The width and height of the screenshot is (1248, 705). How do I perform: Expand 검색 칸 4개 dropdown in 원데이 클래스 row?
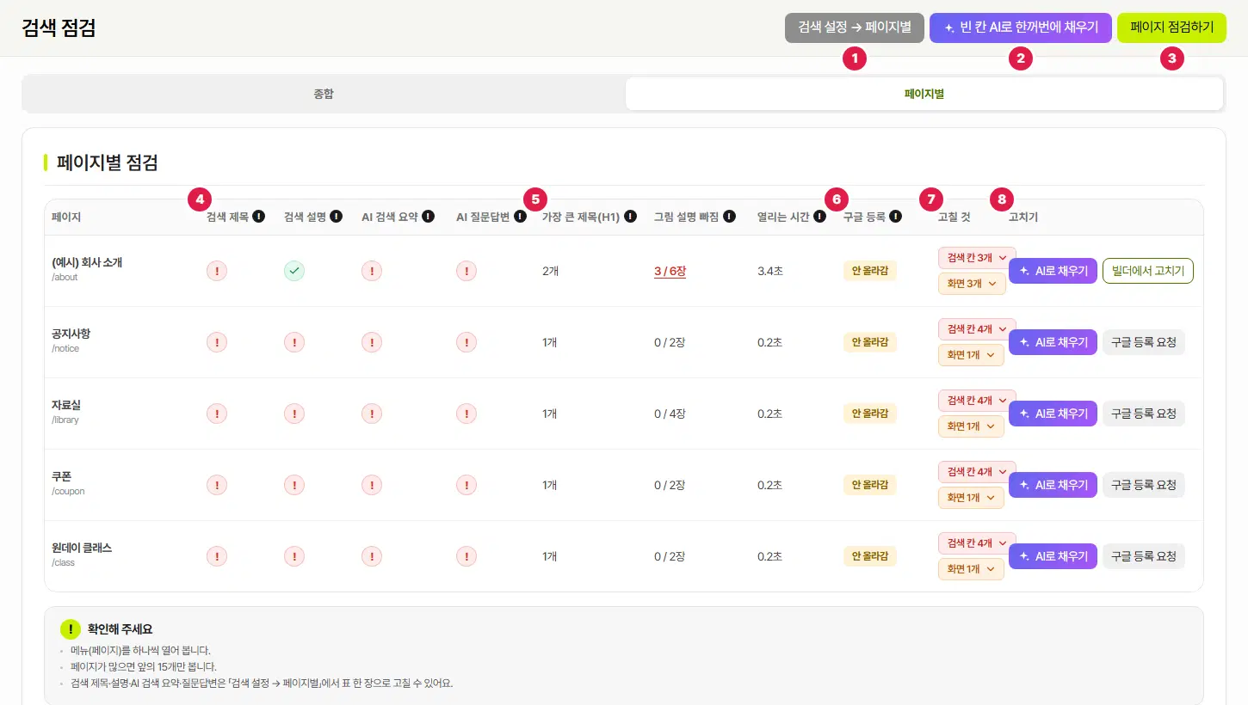[977, 543]
